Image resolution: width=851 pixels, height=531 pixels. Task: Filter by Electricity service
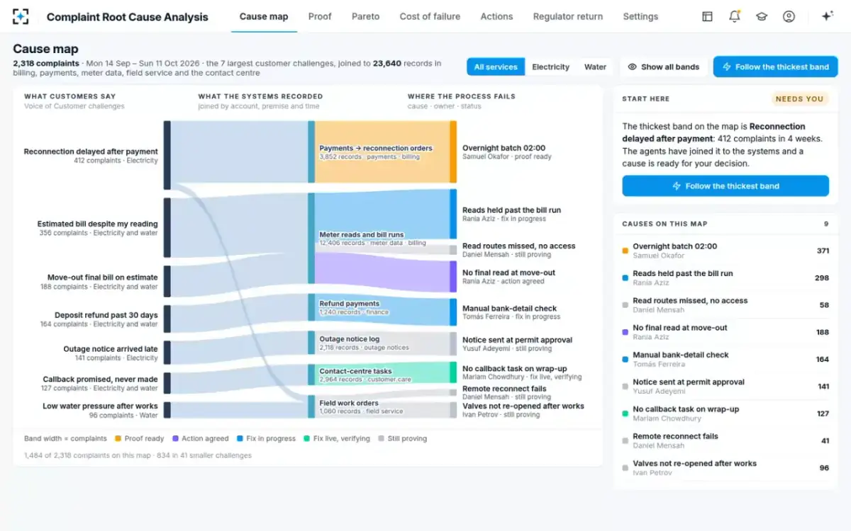click(x=550, y=67)
